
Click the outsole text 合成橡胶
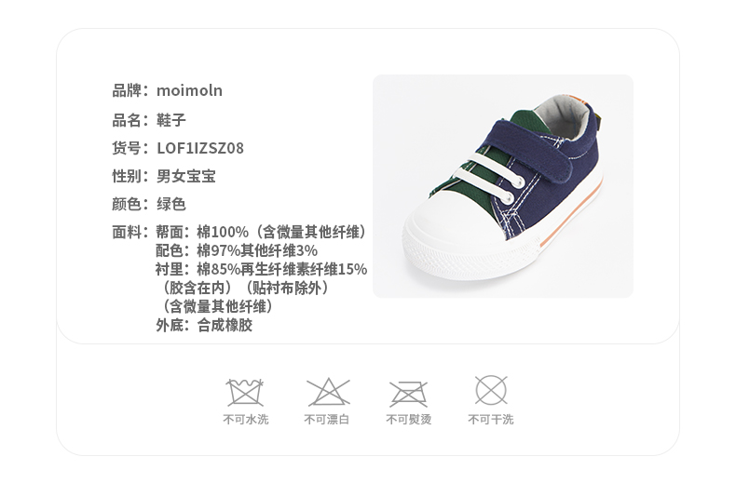tap(225, 325)
